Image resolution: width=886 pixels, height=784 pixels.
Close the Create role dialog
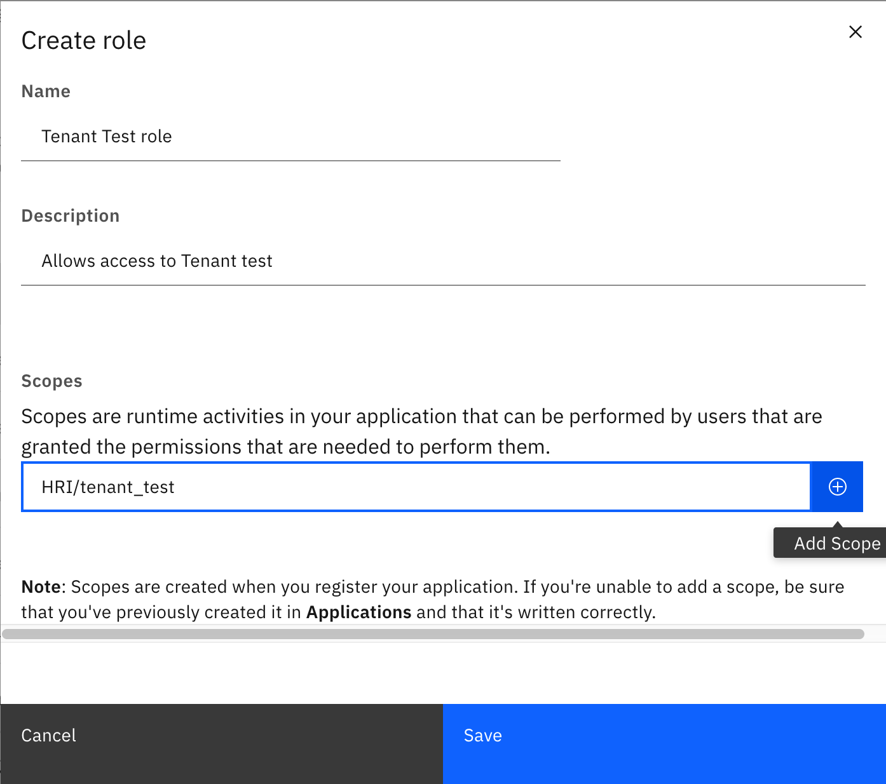coord(855,32)
